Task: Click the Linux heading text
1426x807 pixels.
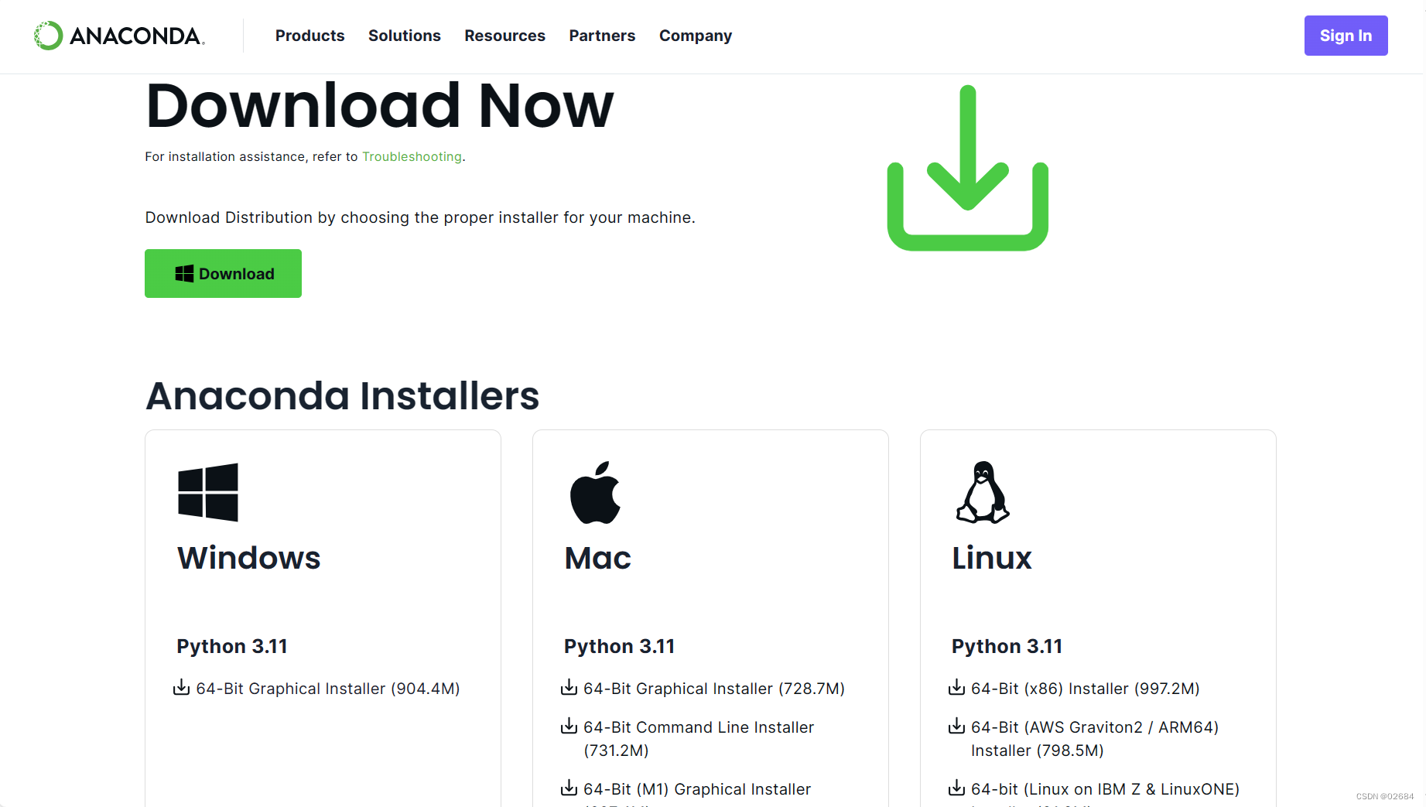Action: pyautogui.click(x=991, y=558)
